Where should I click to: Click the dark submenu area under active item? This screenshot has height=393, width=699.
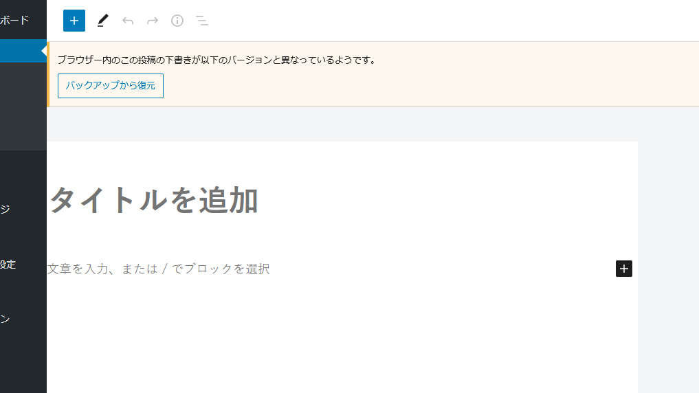(23, 106)
